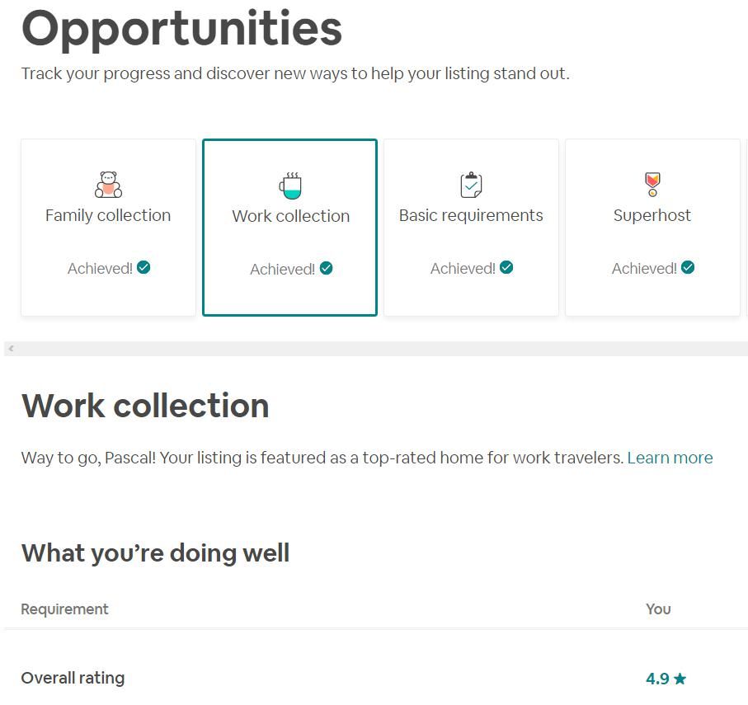Click the Overall rating requirement row

click(x=73, y=678)
